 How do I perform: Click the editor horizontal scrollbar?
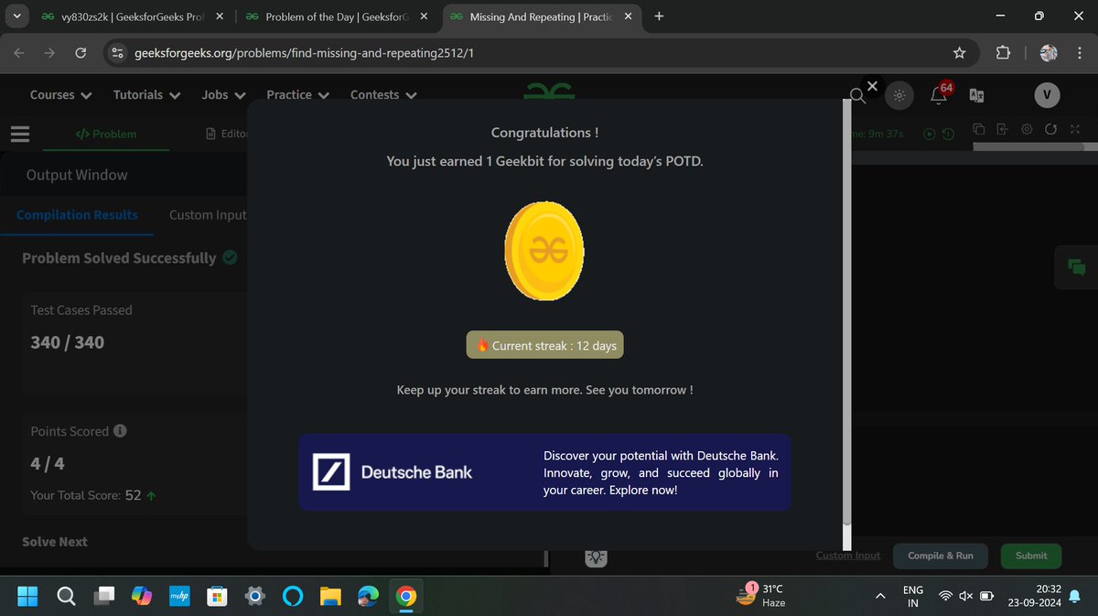coord(1028,146)
